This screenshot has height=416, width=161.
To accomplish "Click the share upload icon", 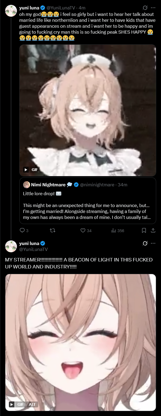I will pos(153,230).
